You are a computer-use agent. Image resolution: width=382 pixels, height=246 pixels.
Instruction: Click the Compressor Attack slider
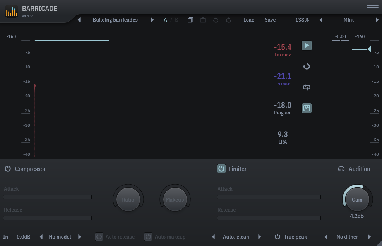47,197
